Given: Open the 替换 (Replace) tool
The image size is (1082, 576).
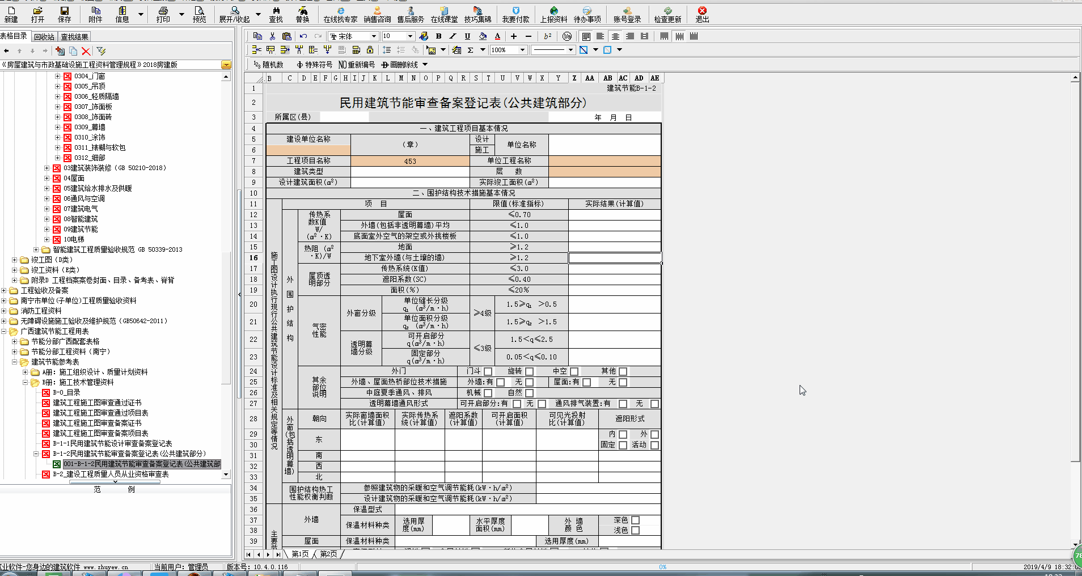Looking at the screenshot, I should [x=302, y=15].
